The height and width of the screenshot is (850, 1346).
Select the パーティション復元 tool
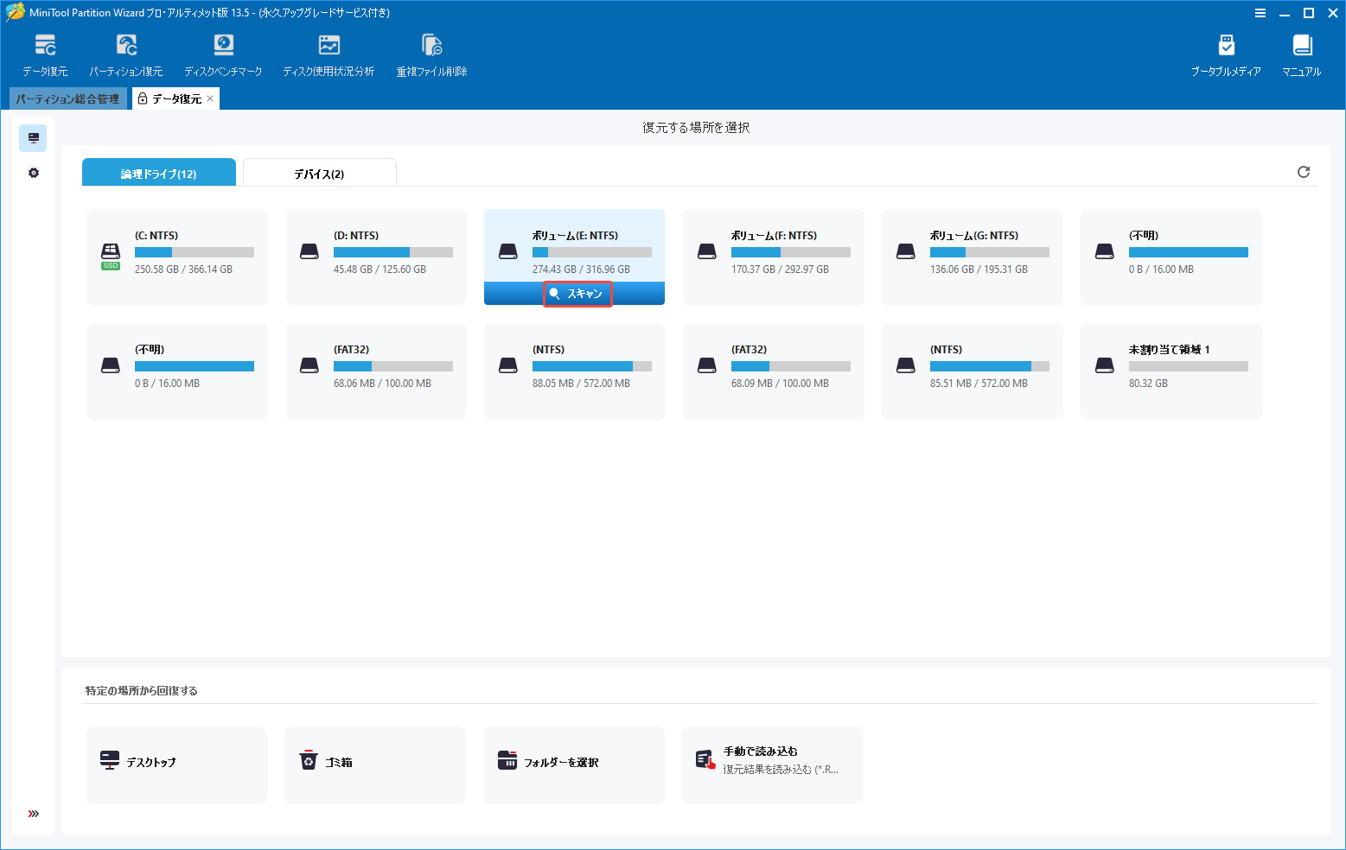pyautogui.click(x=126, y=52)
